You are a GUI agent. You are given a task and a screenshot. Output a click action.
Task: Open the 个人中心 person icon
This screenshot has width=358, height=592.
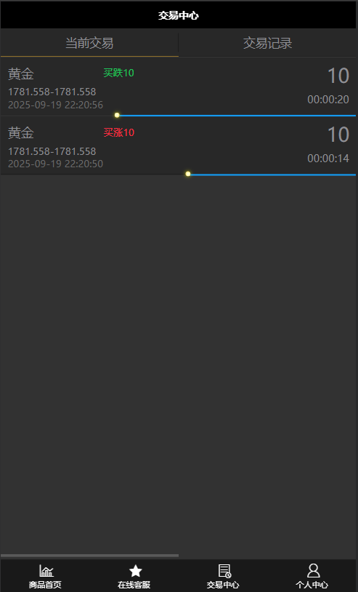(x=313, y=570)
